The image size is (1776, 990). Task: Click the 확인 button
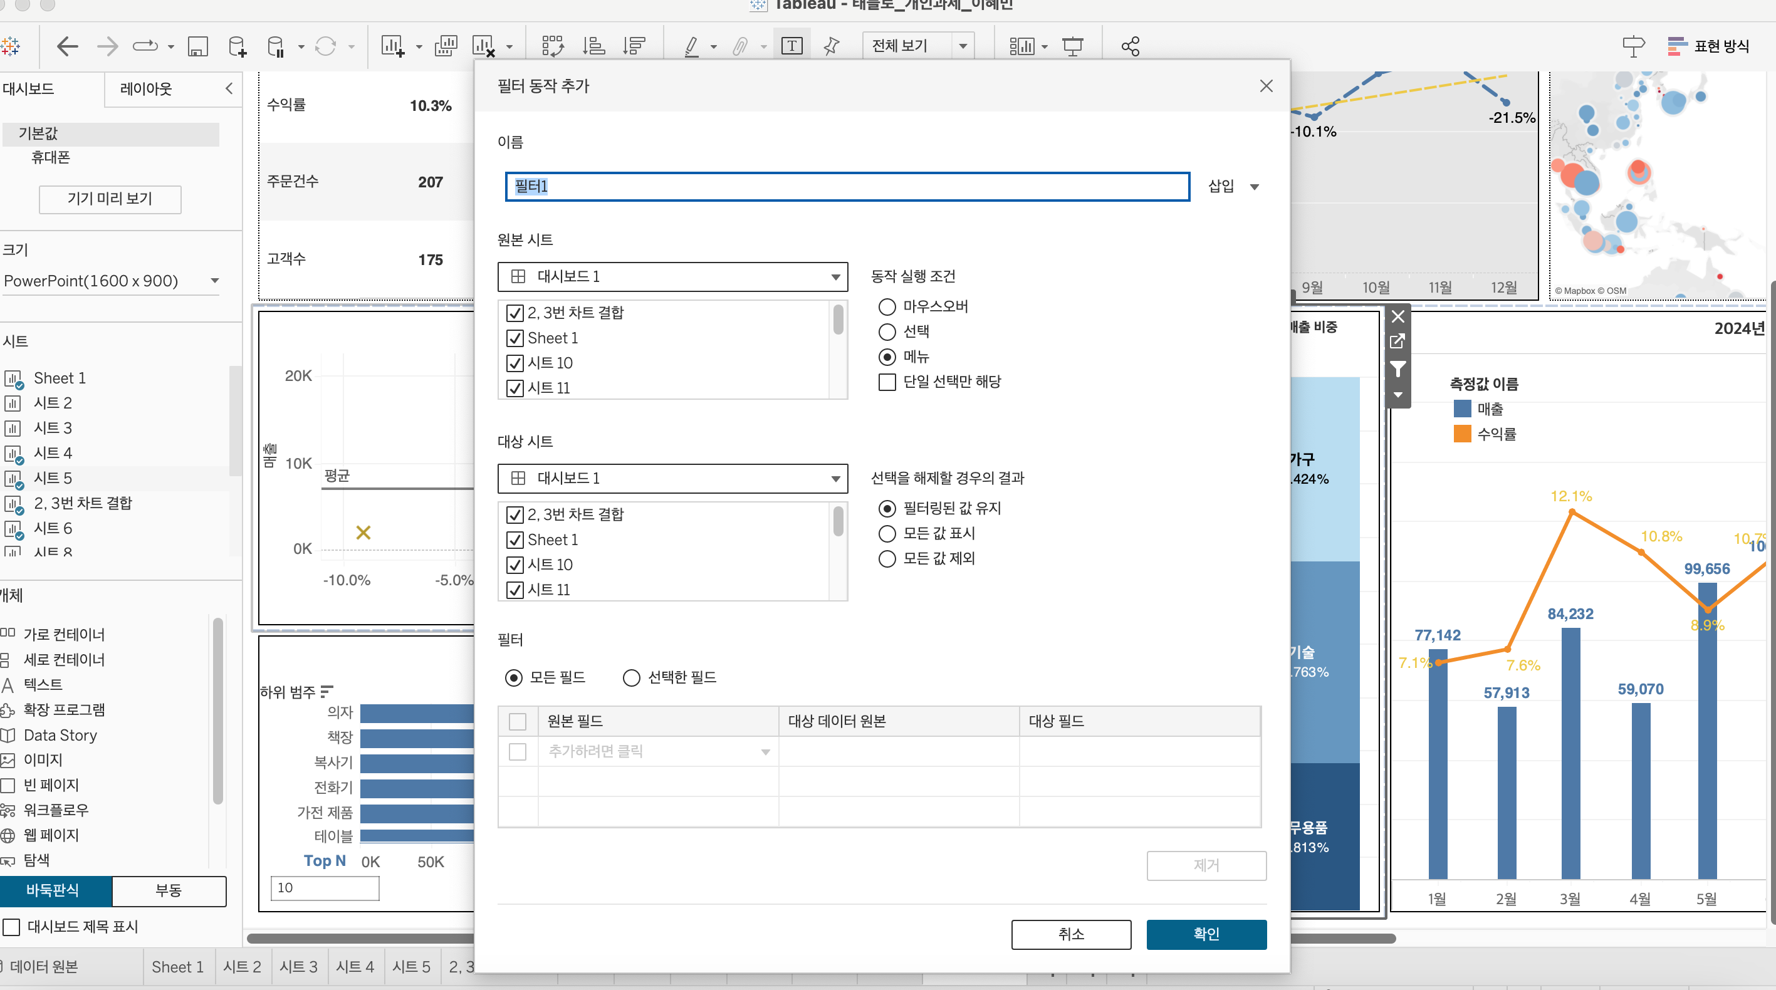pos(1206,934)
